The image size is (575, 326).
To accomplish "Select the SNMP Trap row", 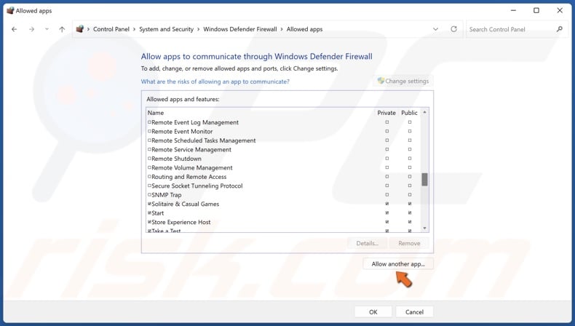I will tap(283, 195).
